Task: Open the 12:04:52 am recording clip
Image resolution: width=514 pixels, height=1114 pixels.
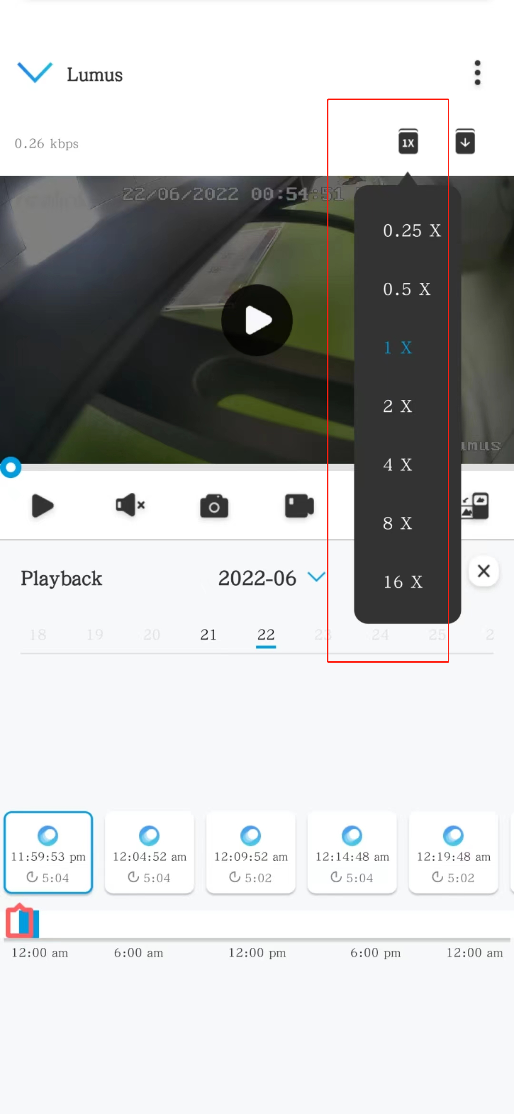Action: point(149,852)
